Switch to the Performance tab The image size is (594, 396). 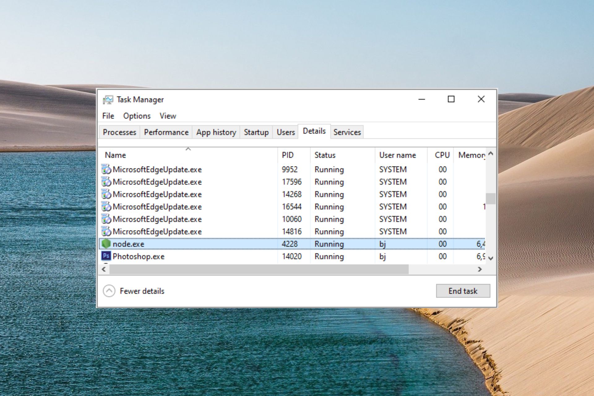click(x=166, y=132)
